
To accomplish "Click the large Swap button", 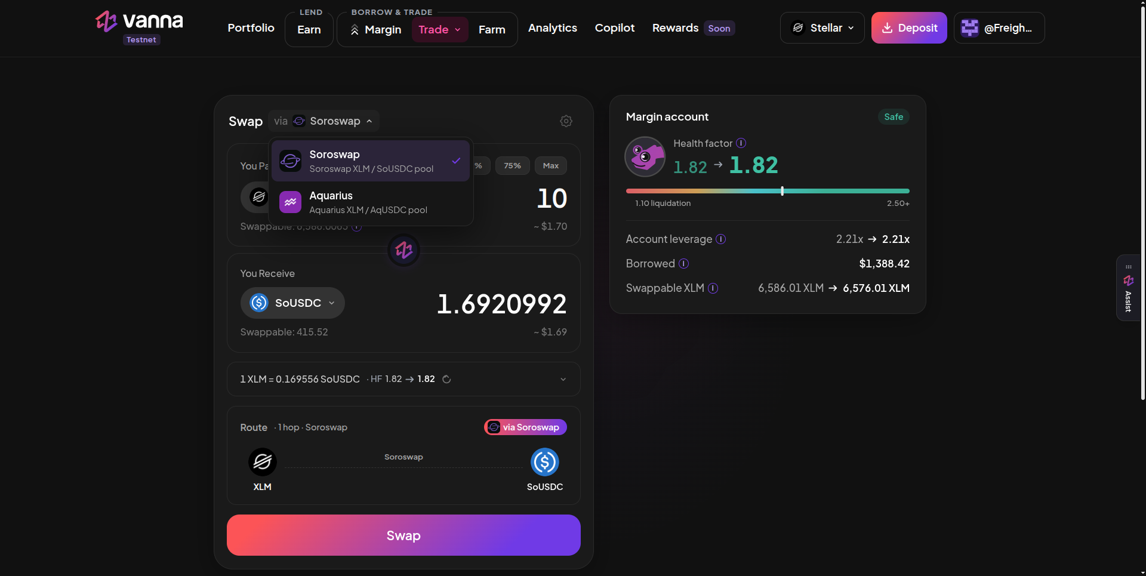I will coord(403,535).
